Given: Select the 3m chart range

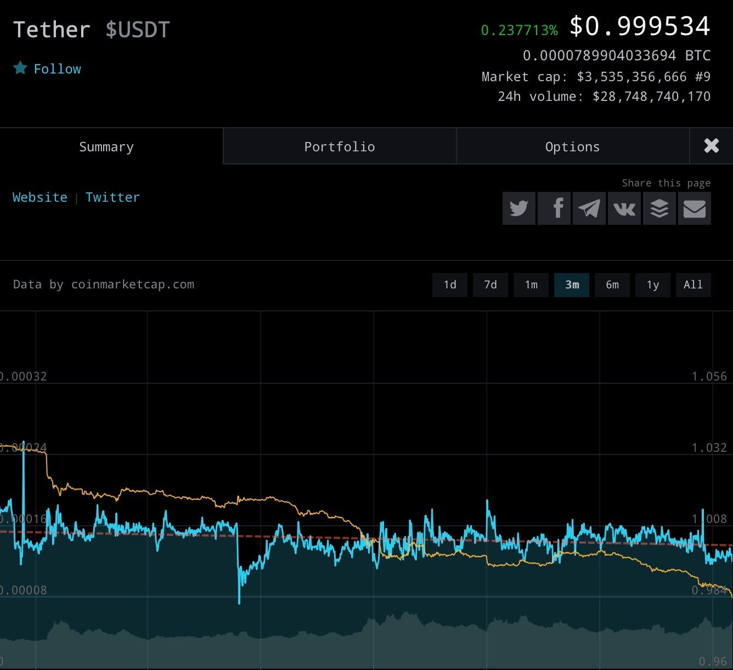Looking at the screenshot, I should pos(572,285).
